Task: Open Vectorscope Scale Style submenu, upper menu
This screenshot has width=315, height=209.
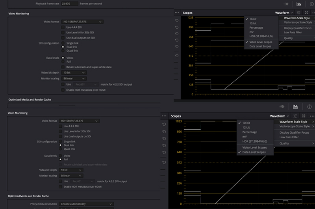Action: tap(298, 22)
